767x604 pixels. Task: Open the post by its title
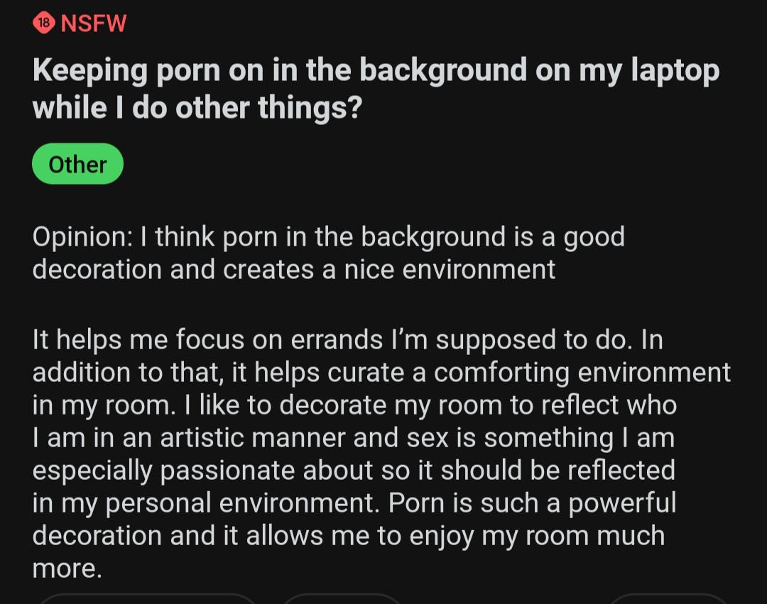pos(375,71)
